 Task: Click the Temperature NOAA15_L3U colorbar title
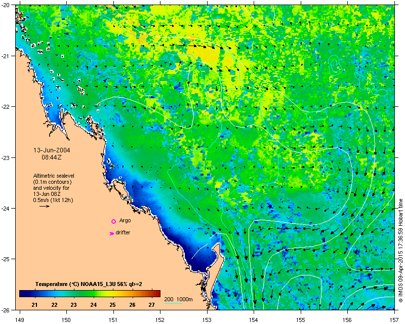click(89, 284)
